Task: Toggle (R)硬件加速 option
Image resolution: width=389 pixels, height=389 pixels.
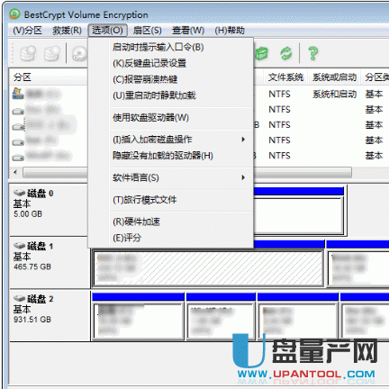Action: 171,222
